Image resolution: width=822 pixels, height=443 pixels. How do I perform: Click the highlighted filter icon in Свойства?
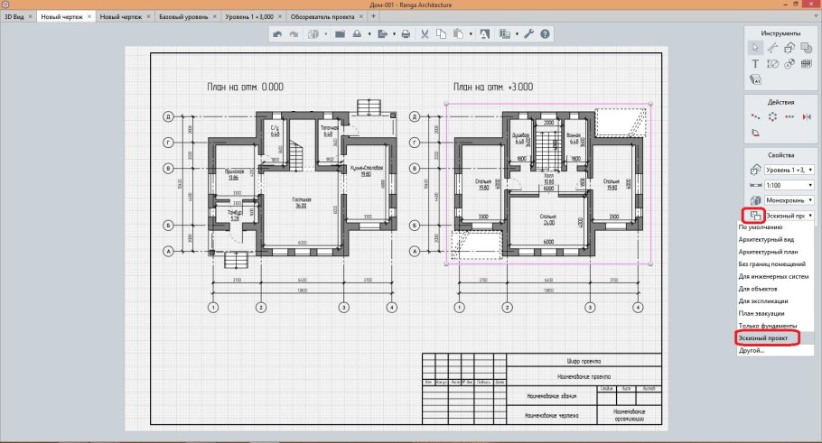point(753,216)
